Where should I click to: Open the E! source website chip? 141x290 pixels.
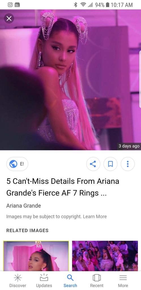tap(17, 164)
